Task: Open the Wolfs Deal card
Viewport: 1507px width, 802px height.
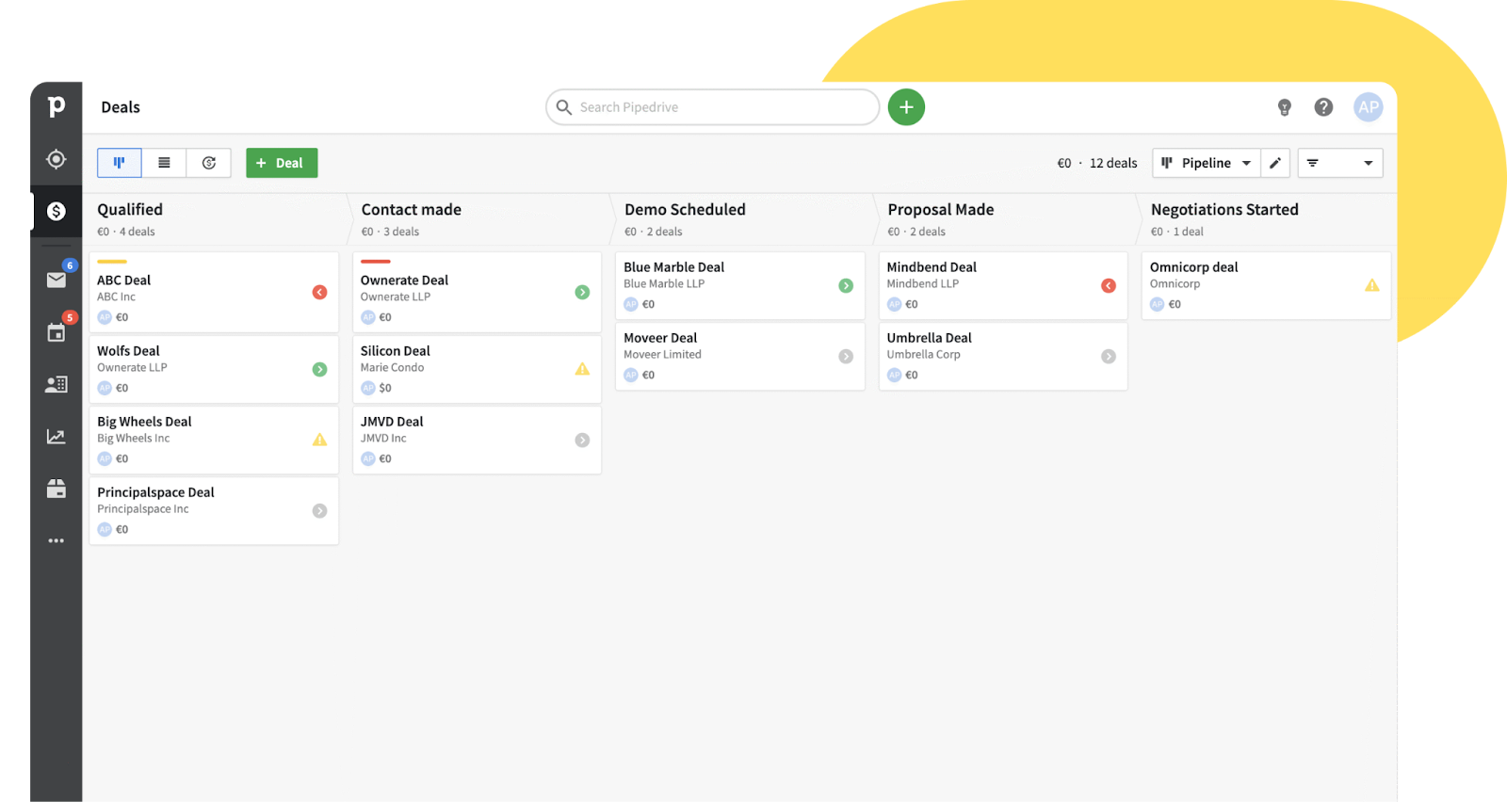Action: coord(214,369)
